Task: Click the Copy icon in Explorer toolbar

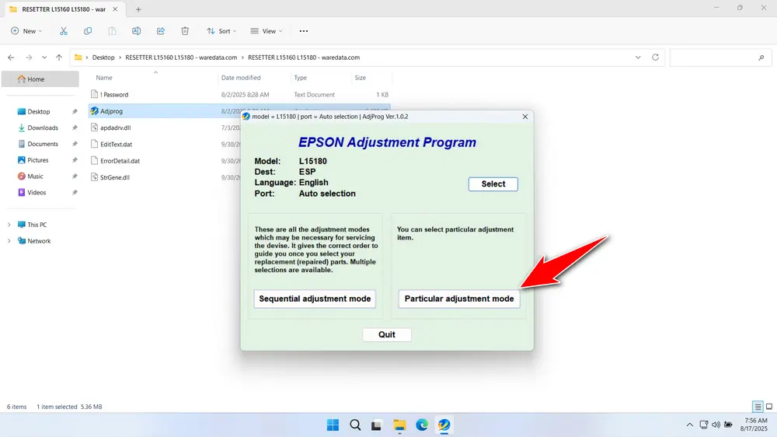Action: pos(88,31)
